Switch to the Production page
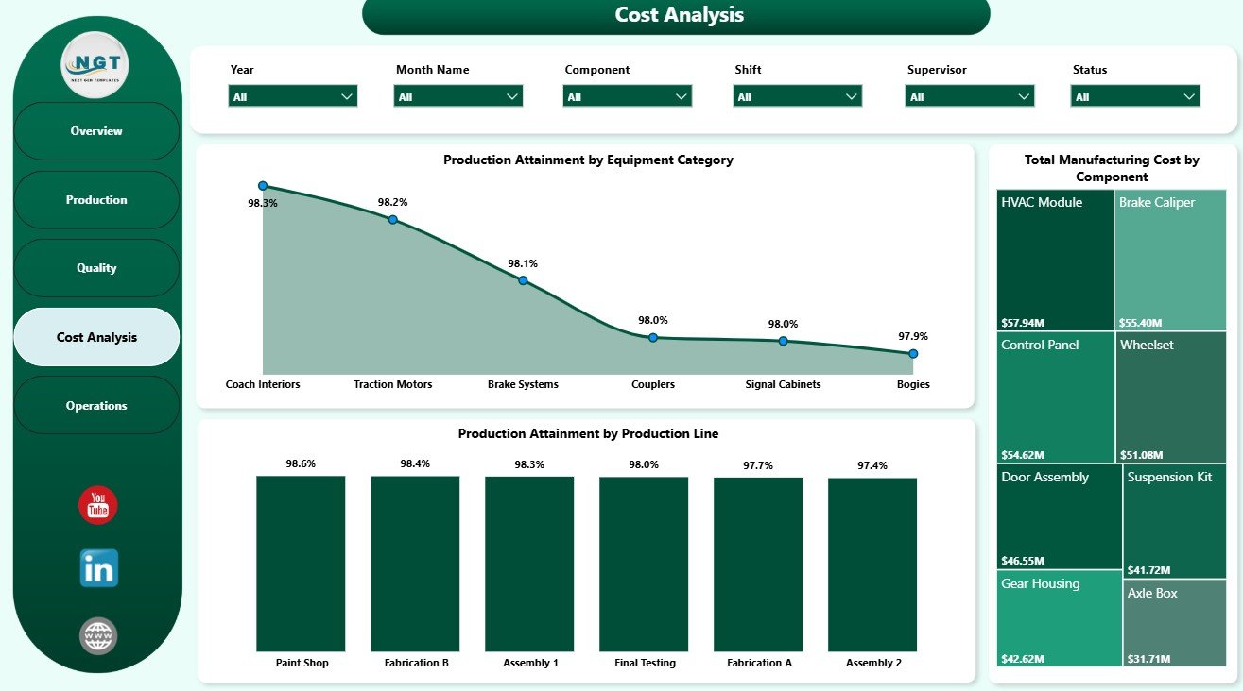The width and height of the screenshot is (1243, 691). pyautogui.click(x=96, y=200)
